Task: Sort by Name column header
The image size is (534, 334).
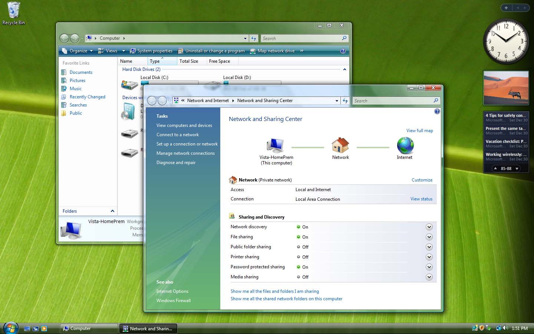Action: [133, 61]
